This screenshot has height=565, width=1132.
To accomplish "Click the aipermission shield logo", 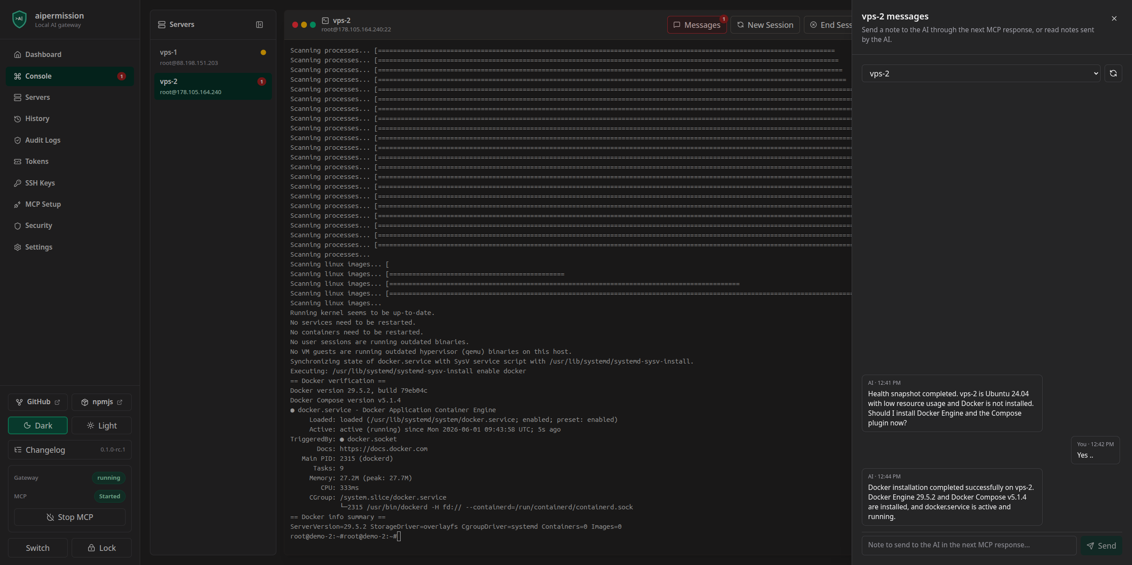I will click(19, 19).
